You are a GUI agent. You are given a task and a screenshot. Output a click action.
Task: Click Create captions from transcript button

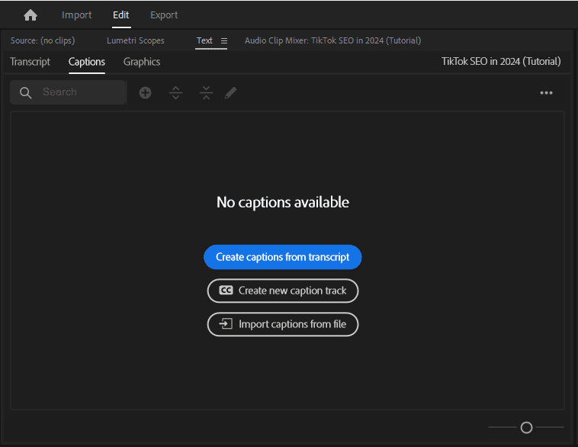coord(283,257)
